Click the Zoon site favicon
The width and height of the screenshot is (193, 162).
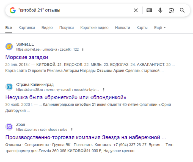click(x=9, y=127)
